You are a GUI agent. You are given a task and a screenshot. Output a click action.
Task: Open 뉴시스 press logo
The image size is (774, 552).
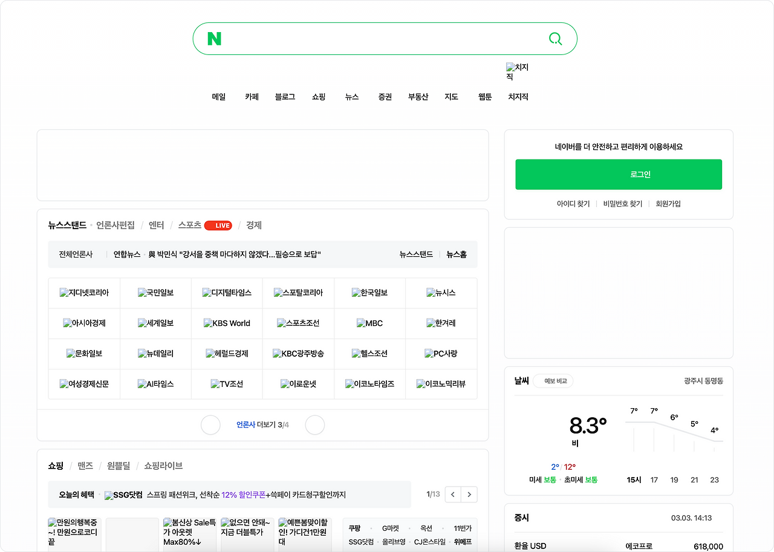coord(441,293)
